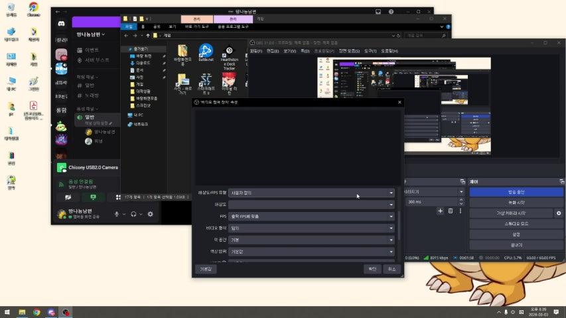Start OBS virtual camera
Image resolution: width=566 pixels, height=318 pixels.
[x=511, y=213]
